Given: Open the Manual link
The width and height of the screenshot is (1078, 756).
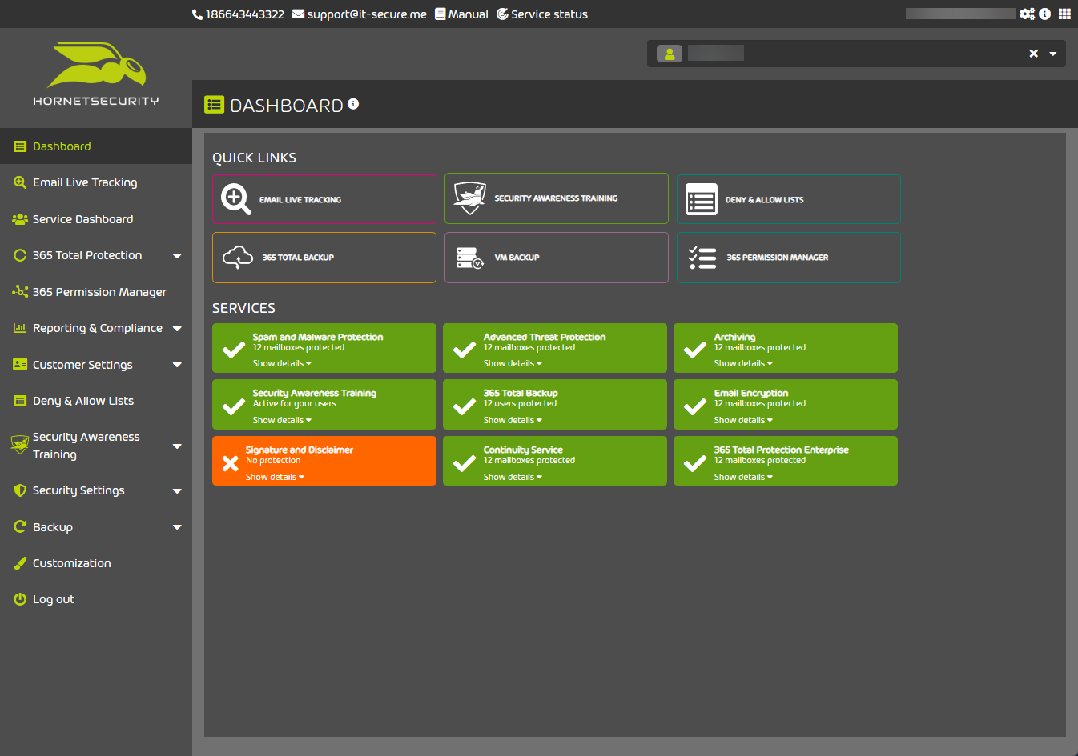Looking at the screenshot, I should (462, 14).
